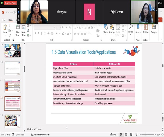
Task: Toggle Strikethrough formatting
Action: pyautogui.click(x=48, y=33)
